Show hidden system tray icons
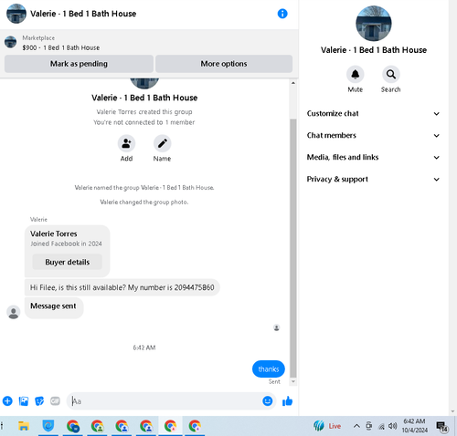 (356, 426)
